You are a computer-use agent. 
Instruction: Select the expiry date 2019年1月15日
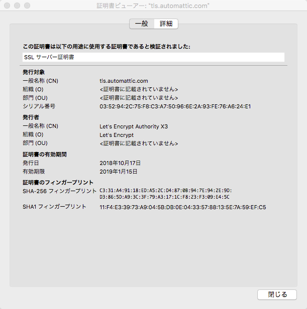119,172
